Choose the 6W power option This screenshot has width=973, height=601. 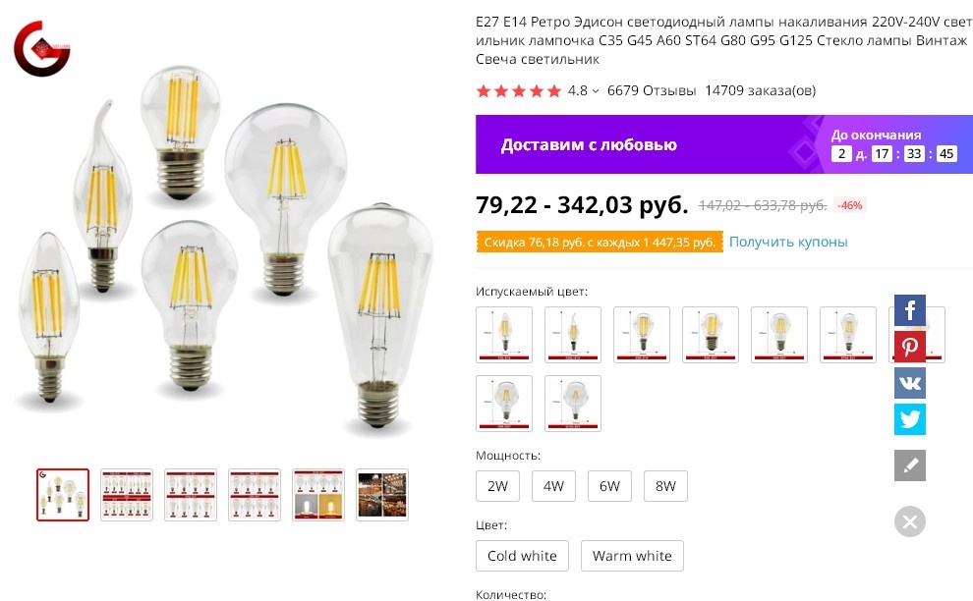click(609, 486)
